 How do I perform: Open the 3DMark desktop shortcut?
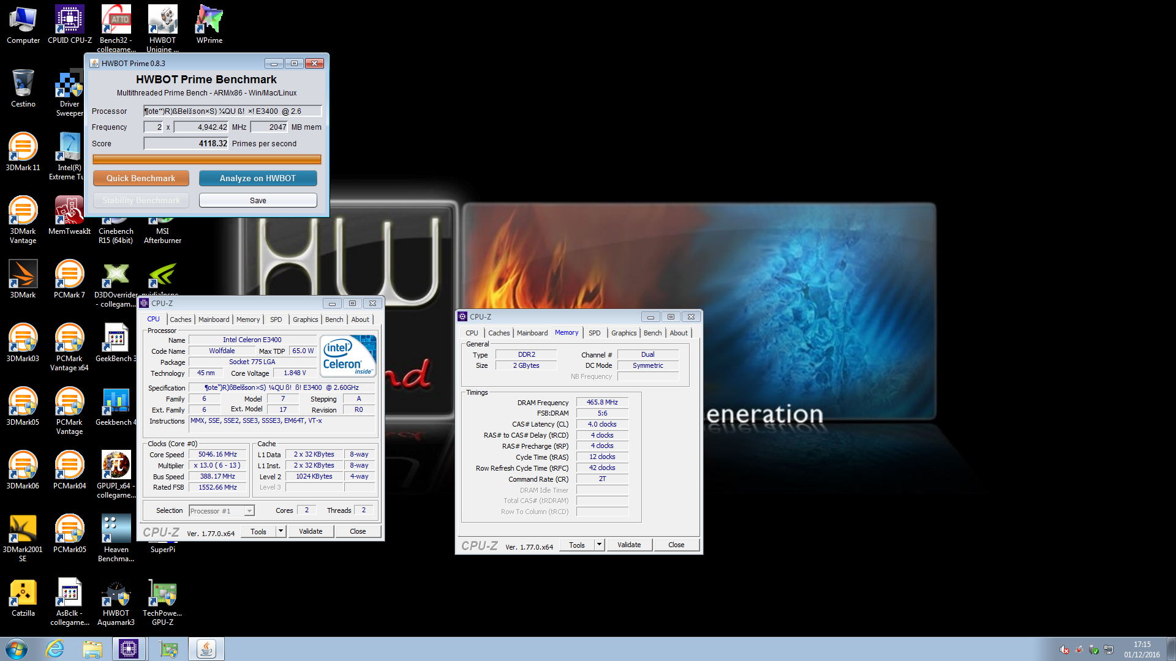(x=23, y=279)
